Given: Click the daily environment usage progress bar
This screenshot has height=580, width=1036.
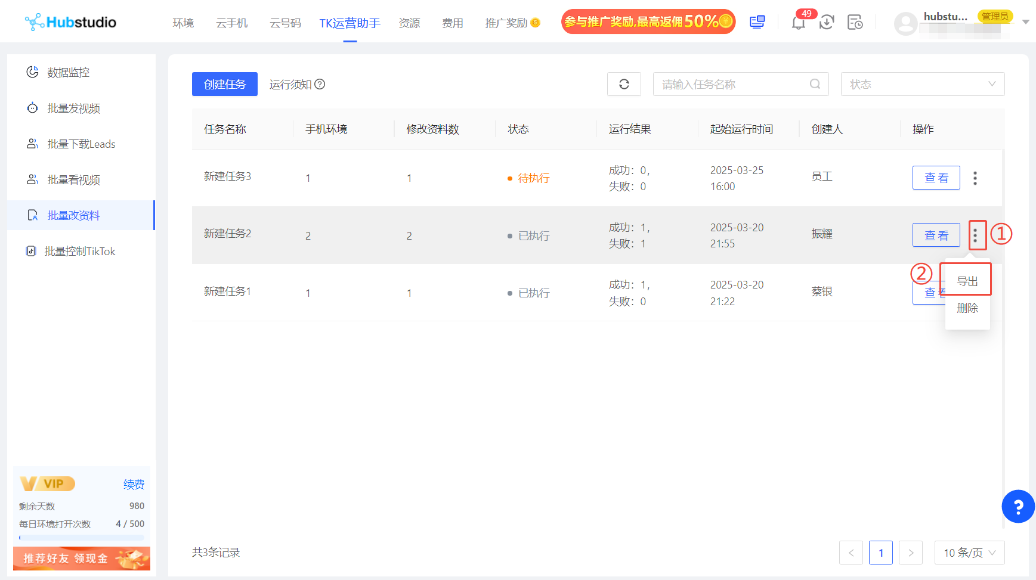Looking at the screenshot, I should click(82, 538).
